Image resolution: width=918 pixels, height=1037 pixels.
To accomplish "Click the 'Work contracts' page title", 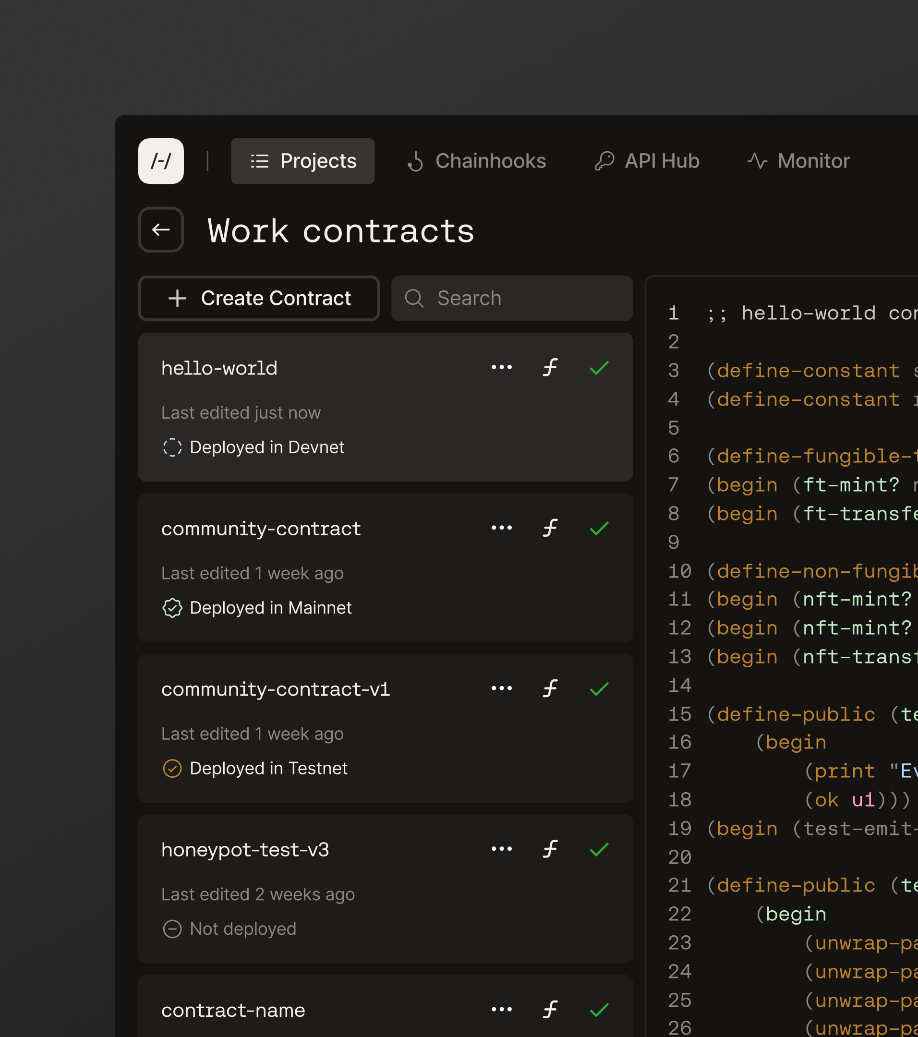I will click(340, 231).
